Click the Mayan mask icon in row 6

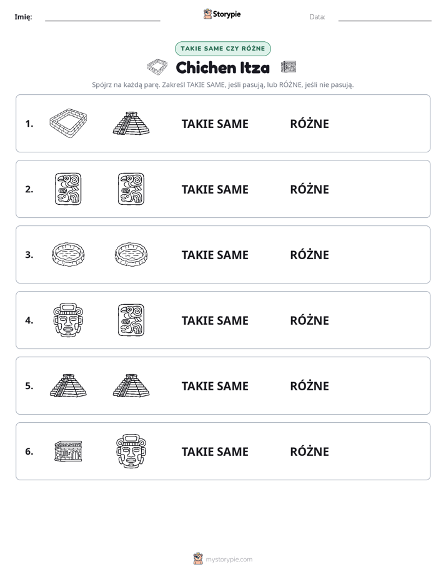131,451
